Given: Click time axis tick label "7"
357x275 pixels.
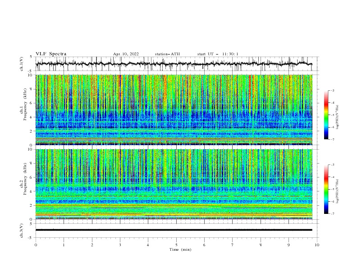Looking at the screenshot, I should pos(233,245).
